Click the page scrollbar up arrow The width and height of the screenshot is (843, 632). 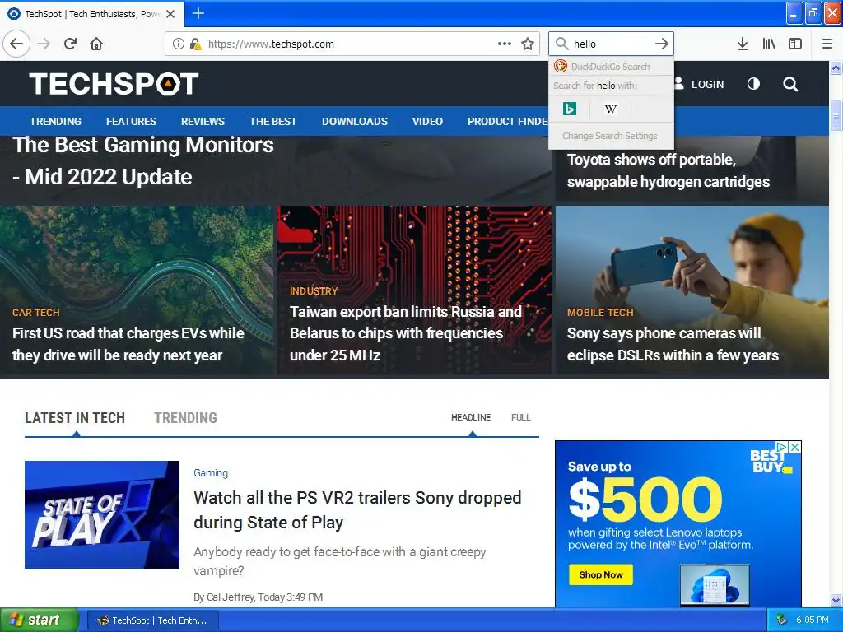point(836,67)
